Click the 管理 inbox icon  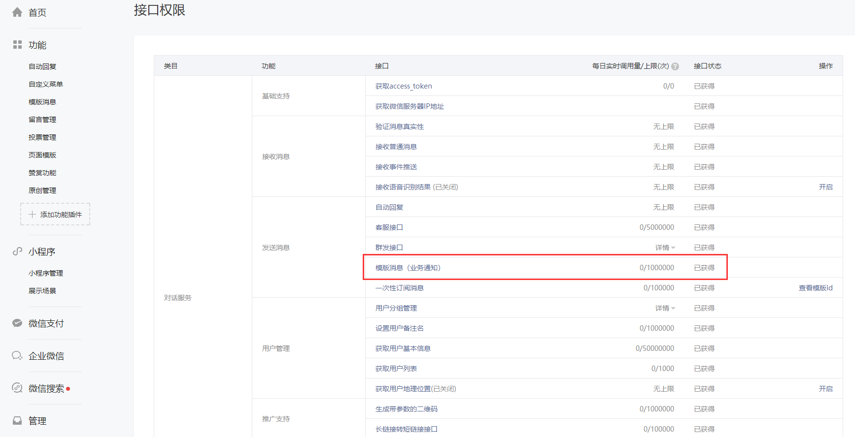click(x=17, y=421)
